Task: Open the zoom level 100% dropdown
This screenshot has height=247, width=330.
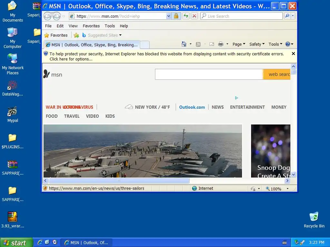Action: 287,188
